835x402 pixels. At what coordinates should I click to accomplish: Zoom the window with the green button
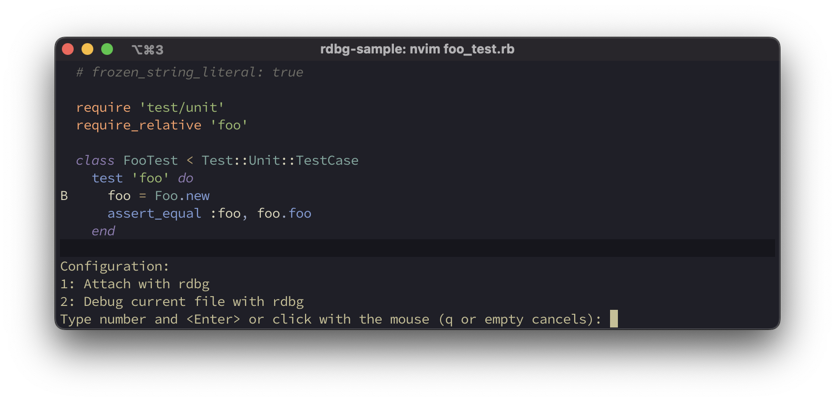tap(107, 49)
